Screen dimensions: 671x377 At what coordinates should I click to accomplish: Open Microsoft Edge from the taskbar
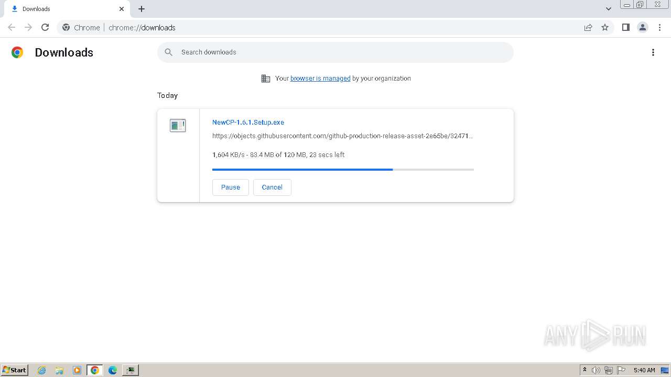tap(113, 370)
